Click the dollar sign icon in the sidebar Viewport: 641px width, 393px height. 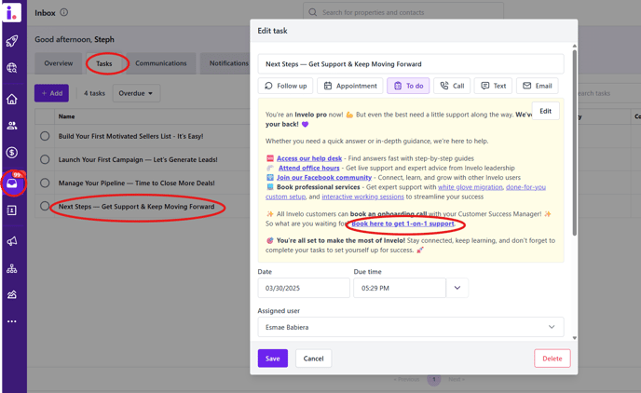[x=12, y=153]
